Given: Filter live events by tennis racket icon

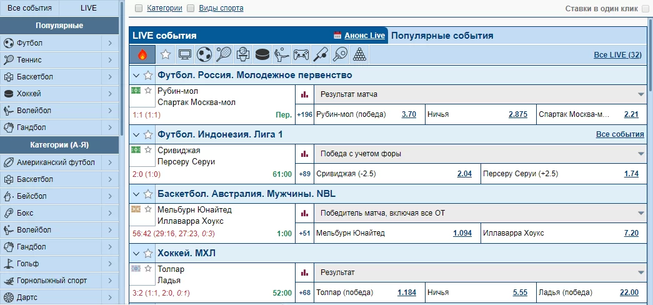Looking at the screenshot, I should click(224, 54).
